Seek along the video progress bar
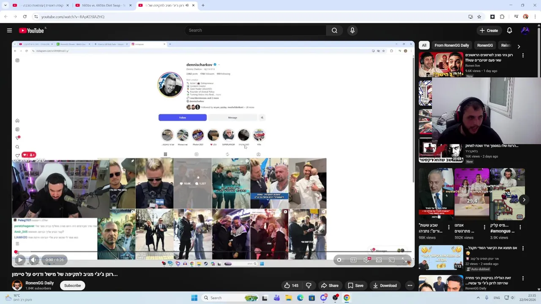This screenshot has width=541, height=304. click(x=213, y=252)
